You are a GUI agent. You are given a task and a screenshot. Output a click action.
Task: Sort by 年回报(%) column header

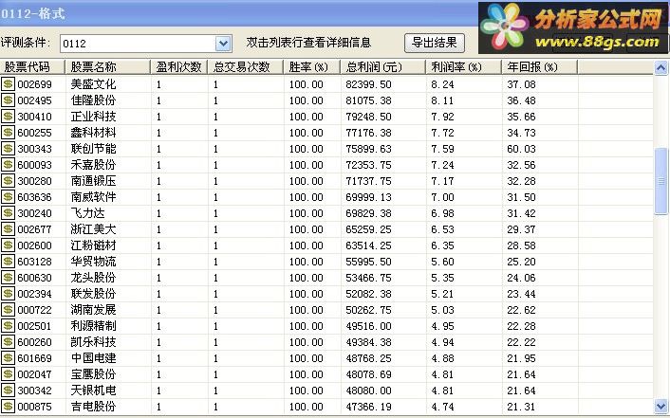point(540,67)
